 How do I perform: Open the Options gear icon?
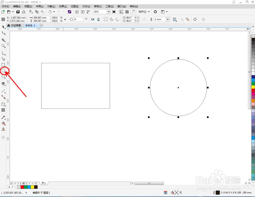pyautogui.click(x=155, y=12)
